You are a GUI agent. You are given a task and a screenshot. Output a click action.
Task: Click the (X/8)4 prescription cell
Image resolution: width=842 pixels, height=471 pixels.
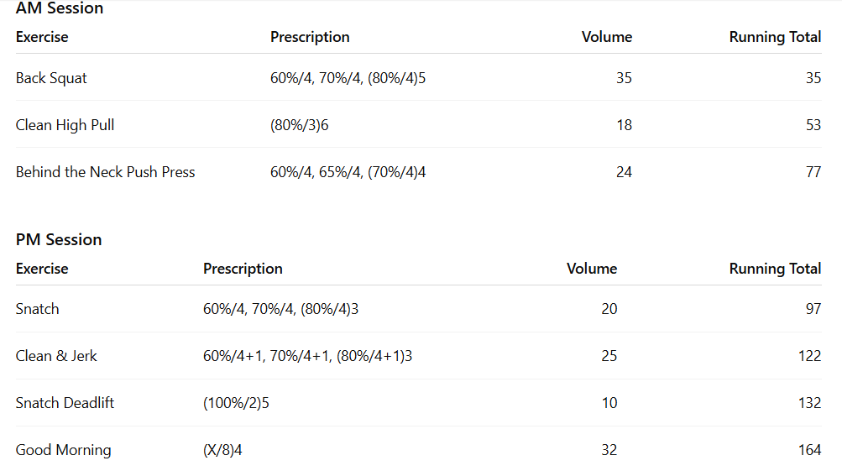222,450
